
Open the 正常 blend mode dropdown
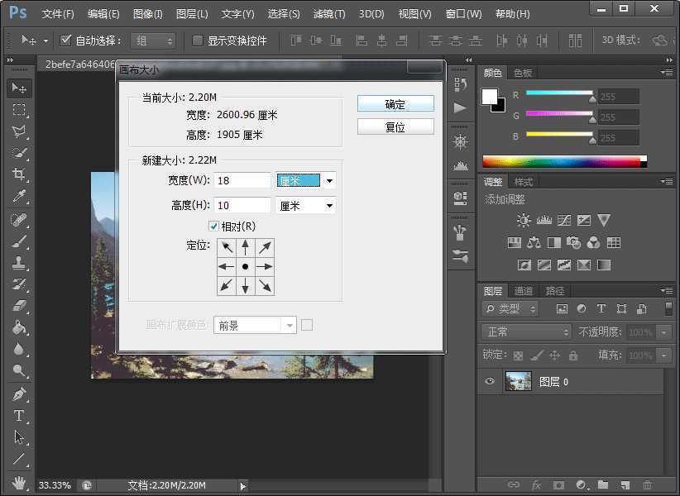(525, 331)
